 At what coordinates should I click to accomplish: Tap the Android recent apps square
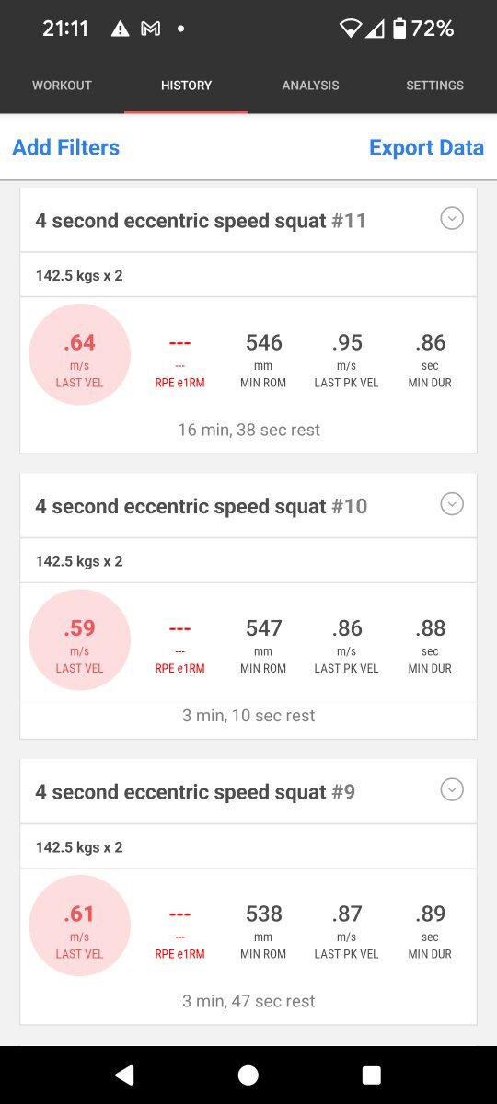[372, 1075]
